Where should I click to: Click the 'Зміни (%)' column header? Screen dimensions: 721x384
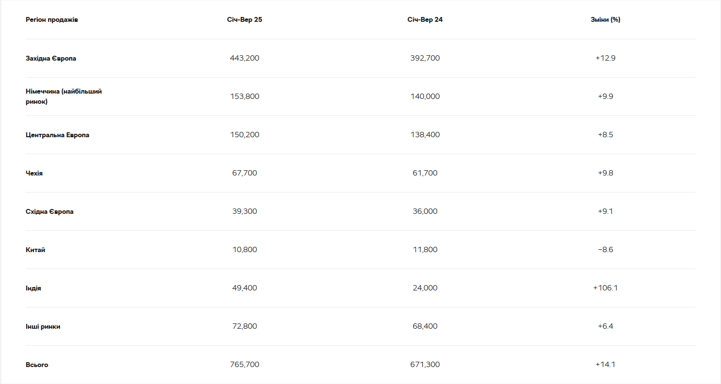pos(605,20)
